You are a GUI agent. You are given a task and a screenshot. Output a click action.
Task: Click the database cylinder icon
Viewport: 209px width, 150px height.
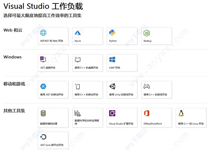click(x=43, y=113)
